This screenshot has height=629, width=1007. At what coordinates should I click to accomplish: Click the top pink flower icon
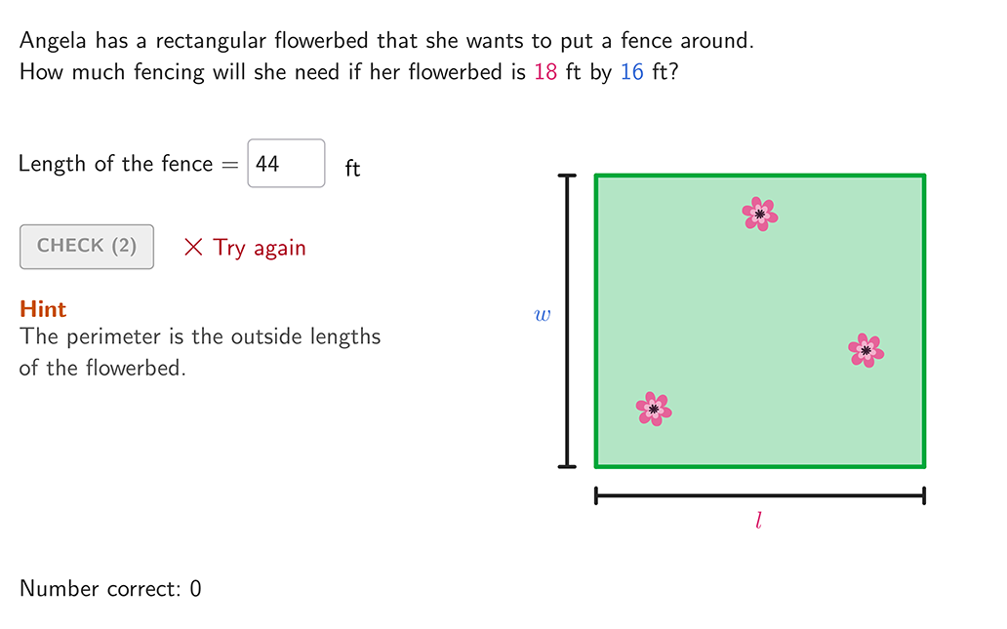760,214
